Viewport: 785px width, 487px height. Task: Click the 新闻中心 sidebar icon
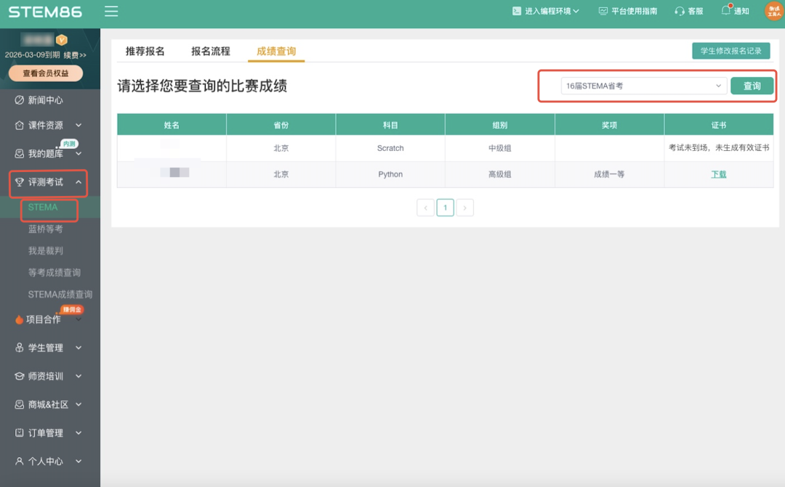pyautogui.click(x=20, y=100)
